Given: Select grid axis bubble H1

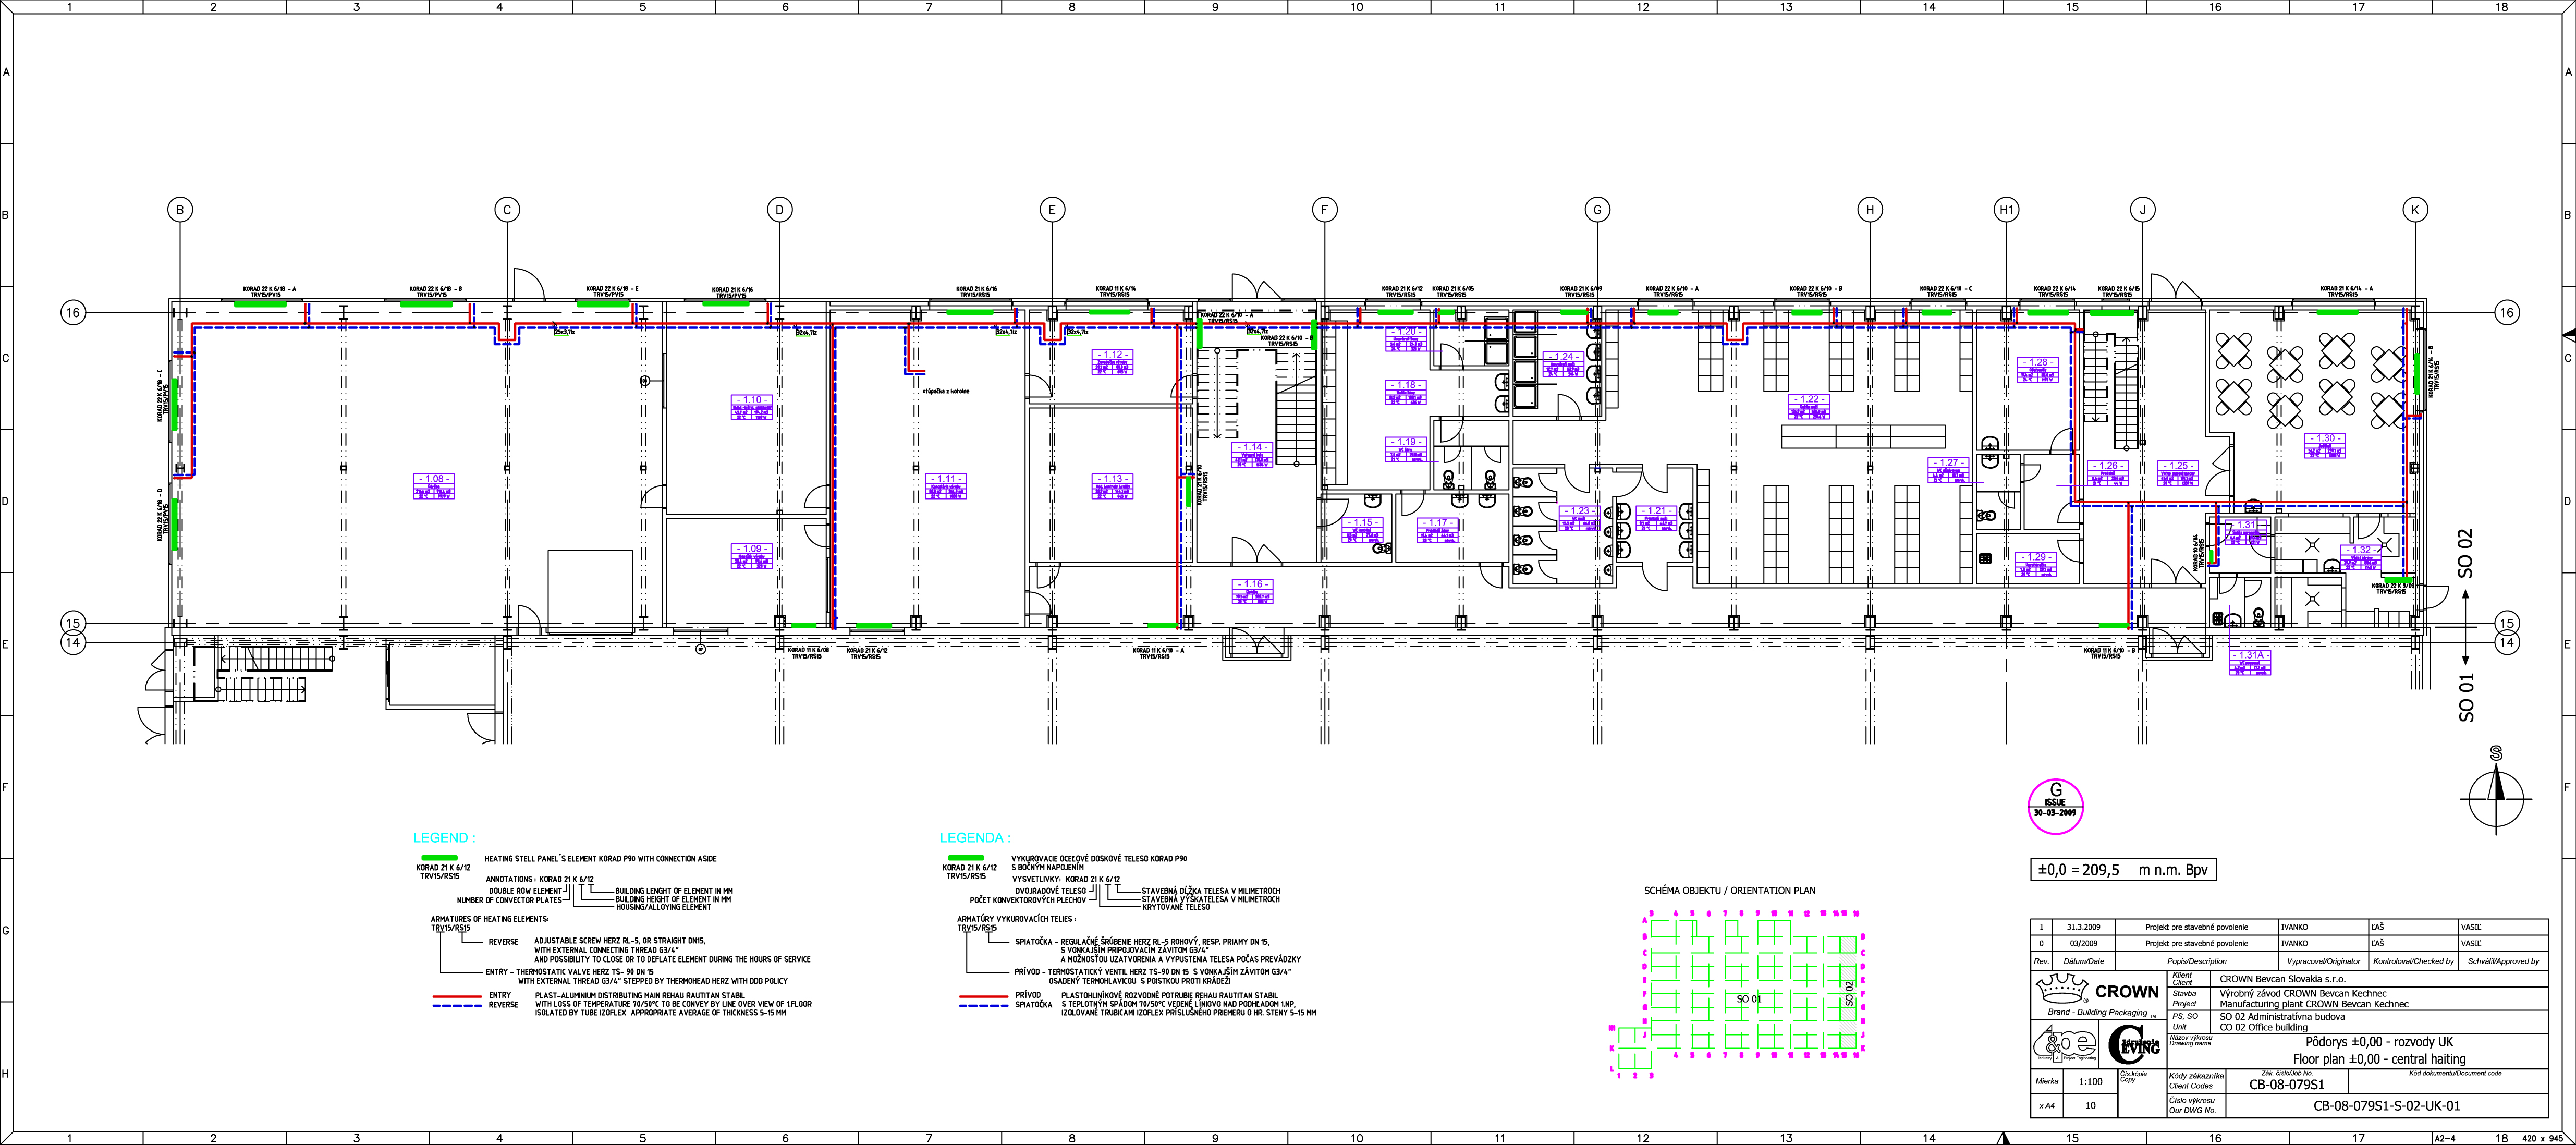Looking at the screenshot, I should (2006, 210).
